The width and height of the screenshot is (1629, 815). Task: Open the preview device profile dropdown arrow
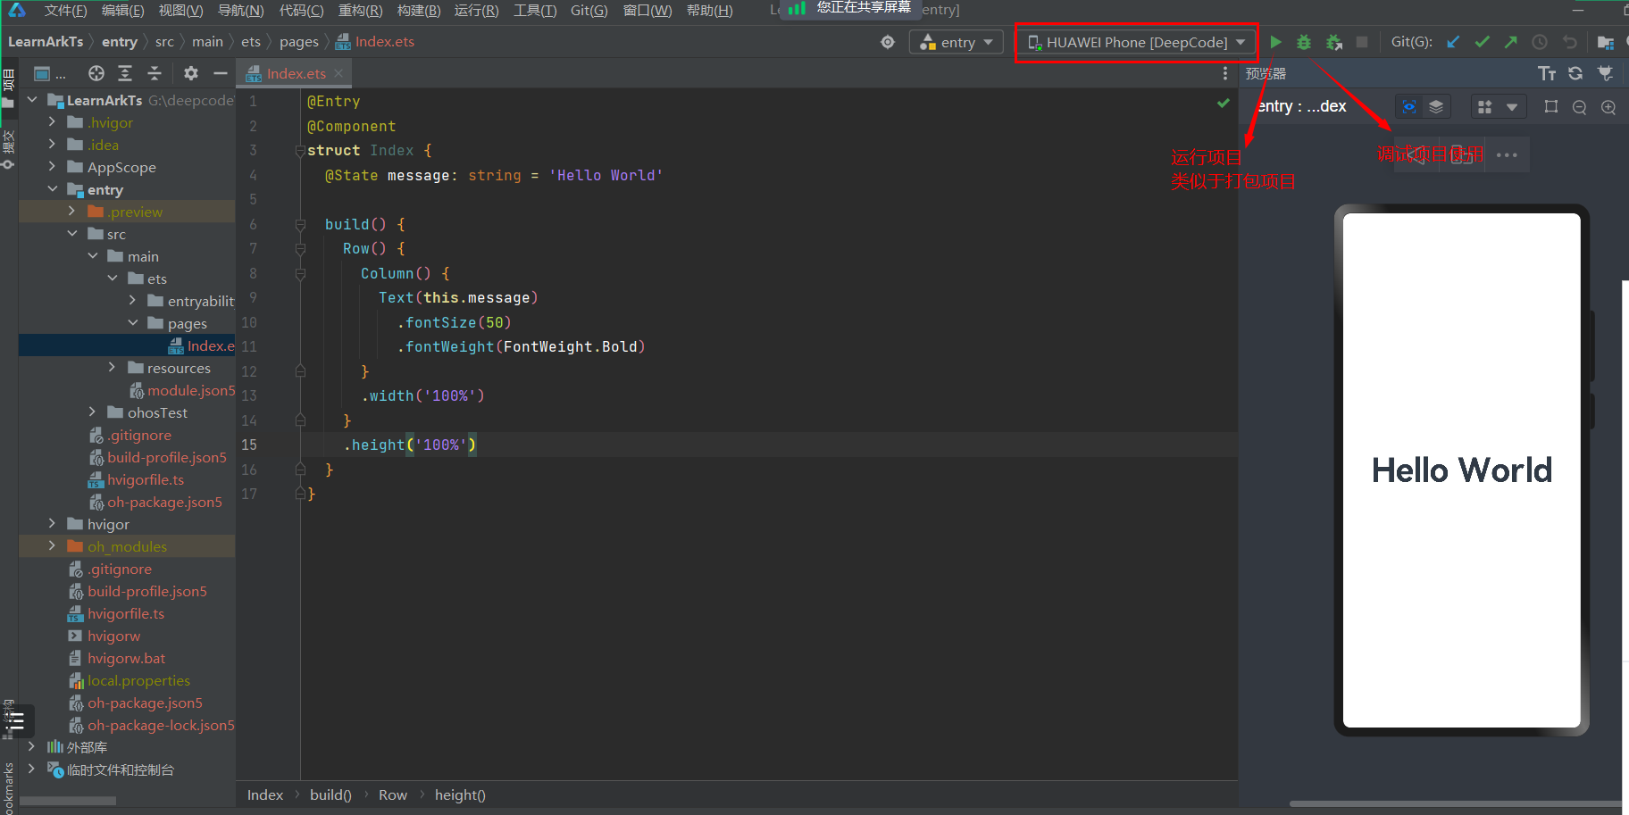(1512, 107)
